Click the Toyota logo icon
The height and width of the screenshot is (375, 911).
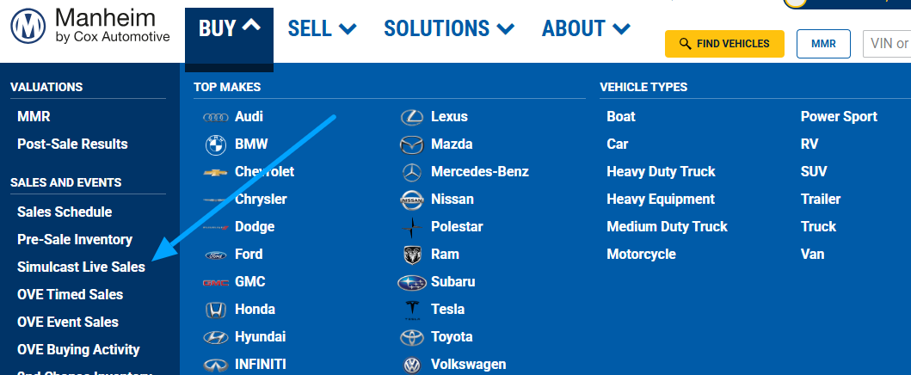coord(412,337)
